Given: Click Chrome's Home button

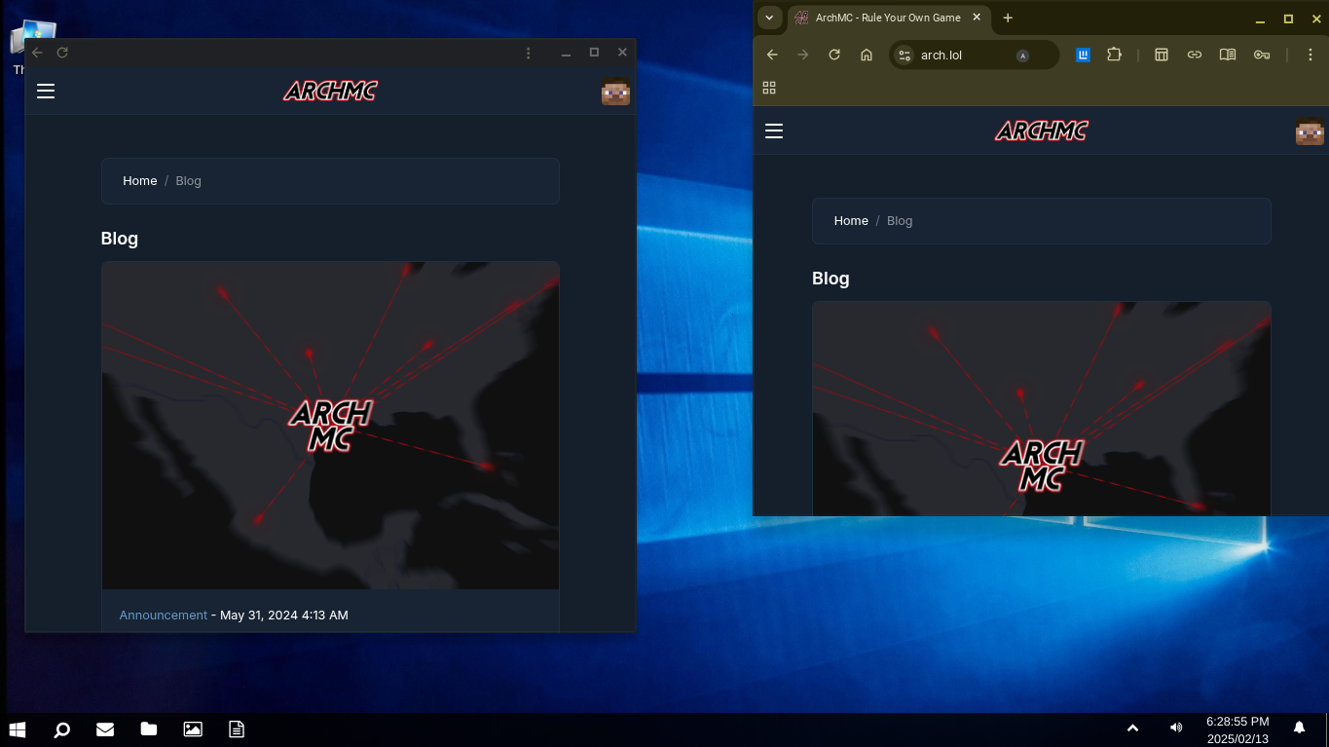Looking at the screenshot, I should pyautogui.click(x=867, y=55).
